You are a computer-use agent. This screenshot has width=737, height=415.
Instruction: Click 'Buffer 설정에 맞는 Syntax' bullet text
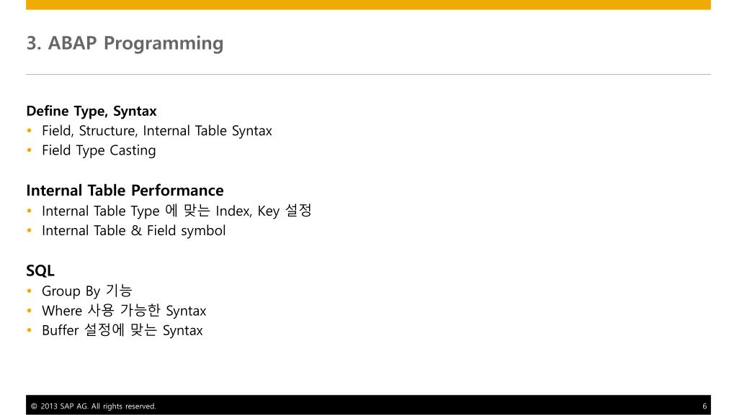point(122,331)
